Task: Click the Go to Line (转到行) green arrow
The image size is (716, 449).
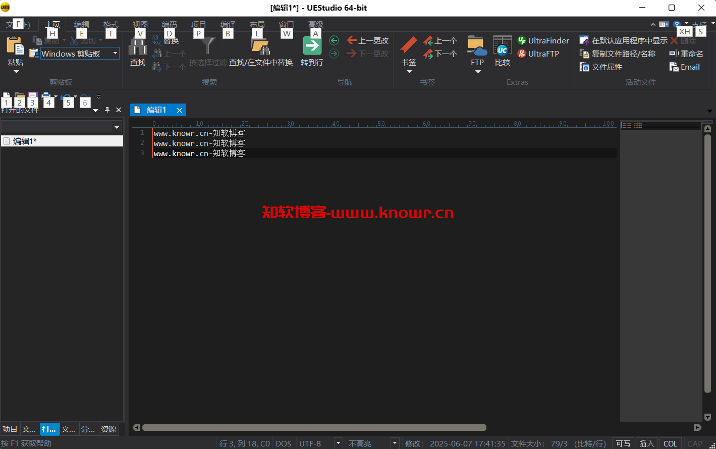Action: pos(312,45)
